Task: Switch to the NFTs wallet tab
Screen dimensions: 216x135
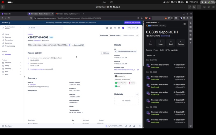Action: [x=167, y=50]
